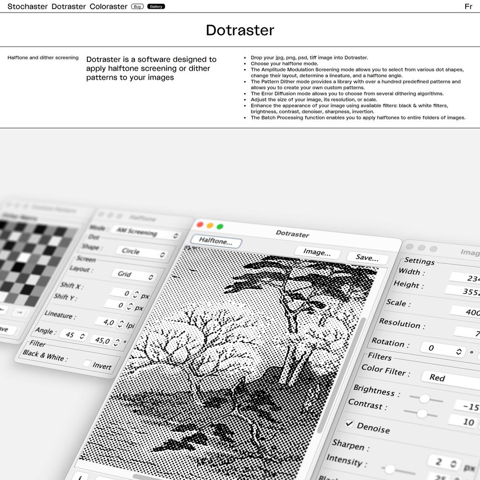The width and height of the screenshot is (480, 480).
Task: Click the Image... button in Dotraster window
Action: (317, 252)
